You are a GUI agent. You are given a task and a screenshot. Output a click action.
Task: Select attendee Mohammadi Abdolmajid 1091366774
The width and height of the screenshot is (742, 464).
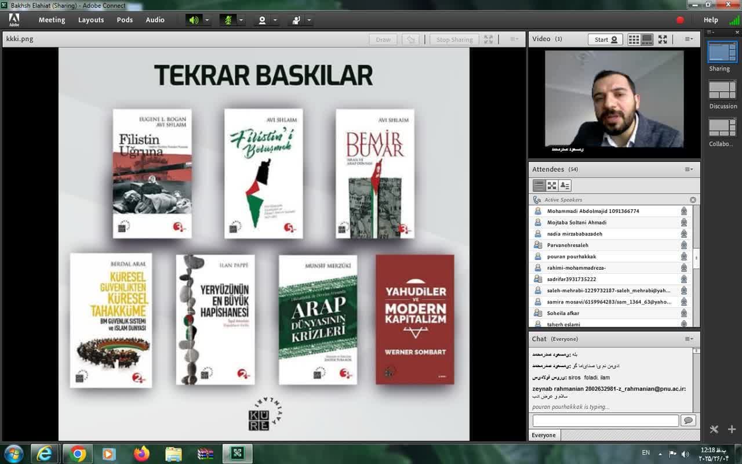(612, 211)
